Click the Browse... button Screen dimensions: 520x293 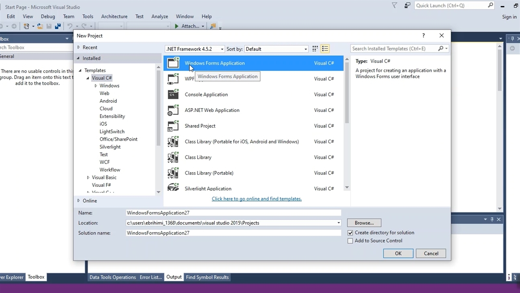coord(364,223)
